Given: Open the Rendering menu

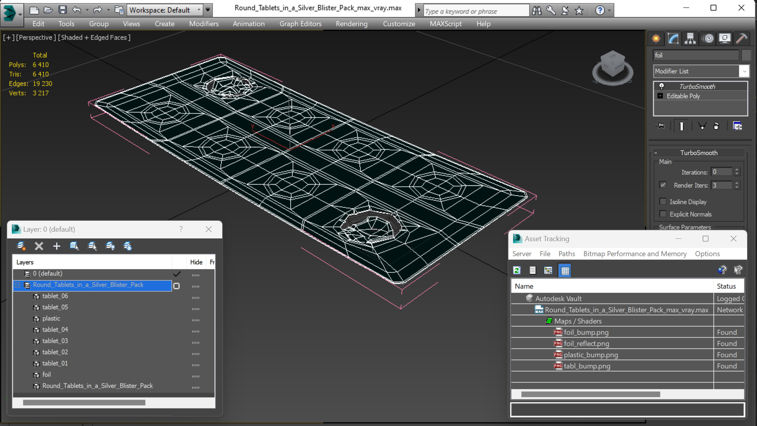Looking at the screenshot, I should click(x=352, y=24).
